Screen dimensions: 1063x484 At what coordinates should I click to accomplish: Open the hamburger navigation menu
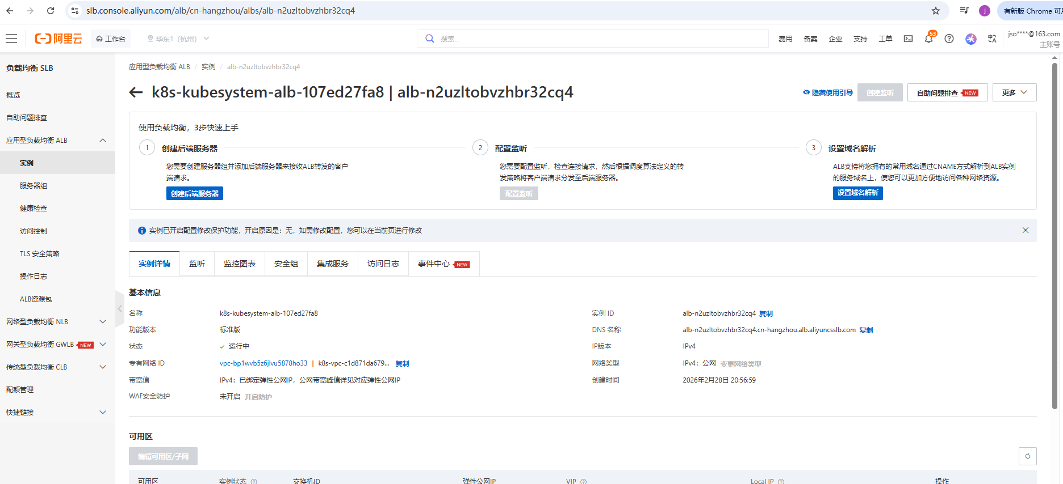click(x=11, y=39)
